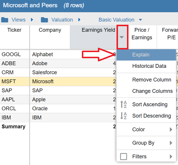Screen dimensions: 178x165
Task: Click the Price / Earnings column header
Action: [x=142, y=37]
